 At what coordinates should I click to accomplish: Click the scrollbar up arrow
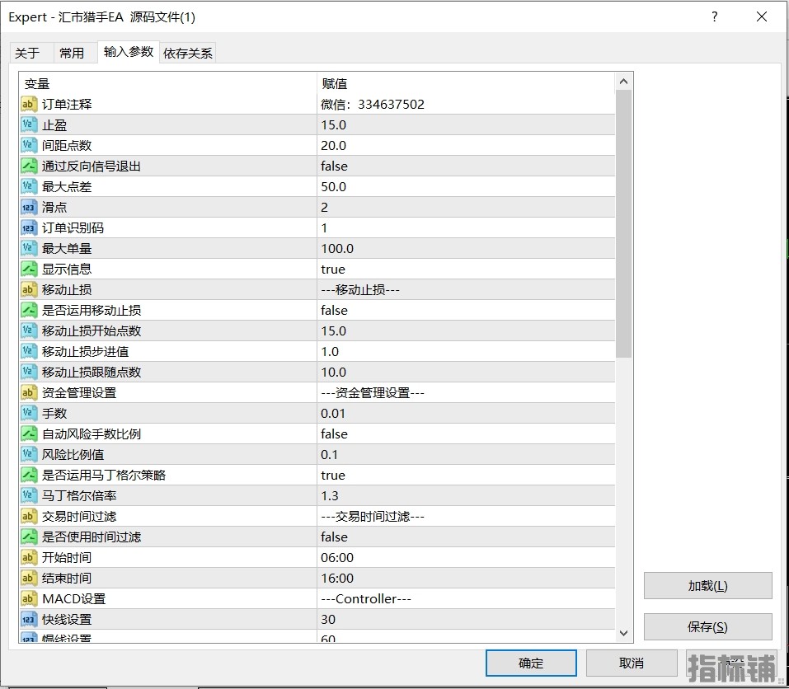[623, 82]
